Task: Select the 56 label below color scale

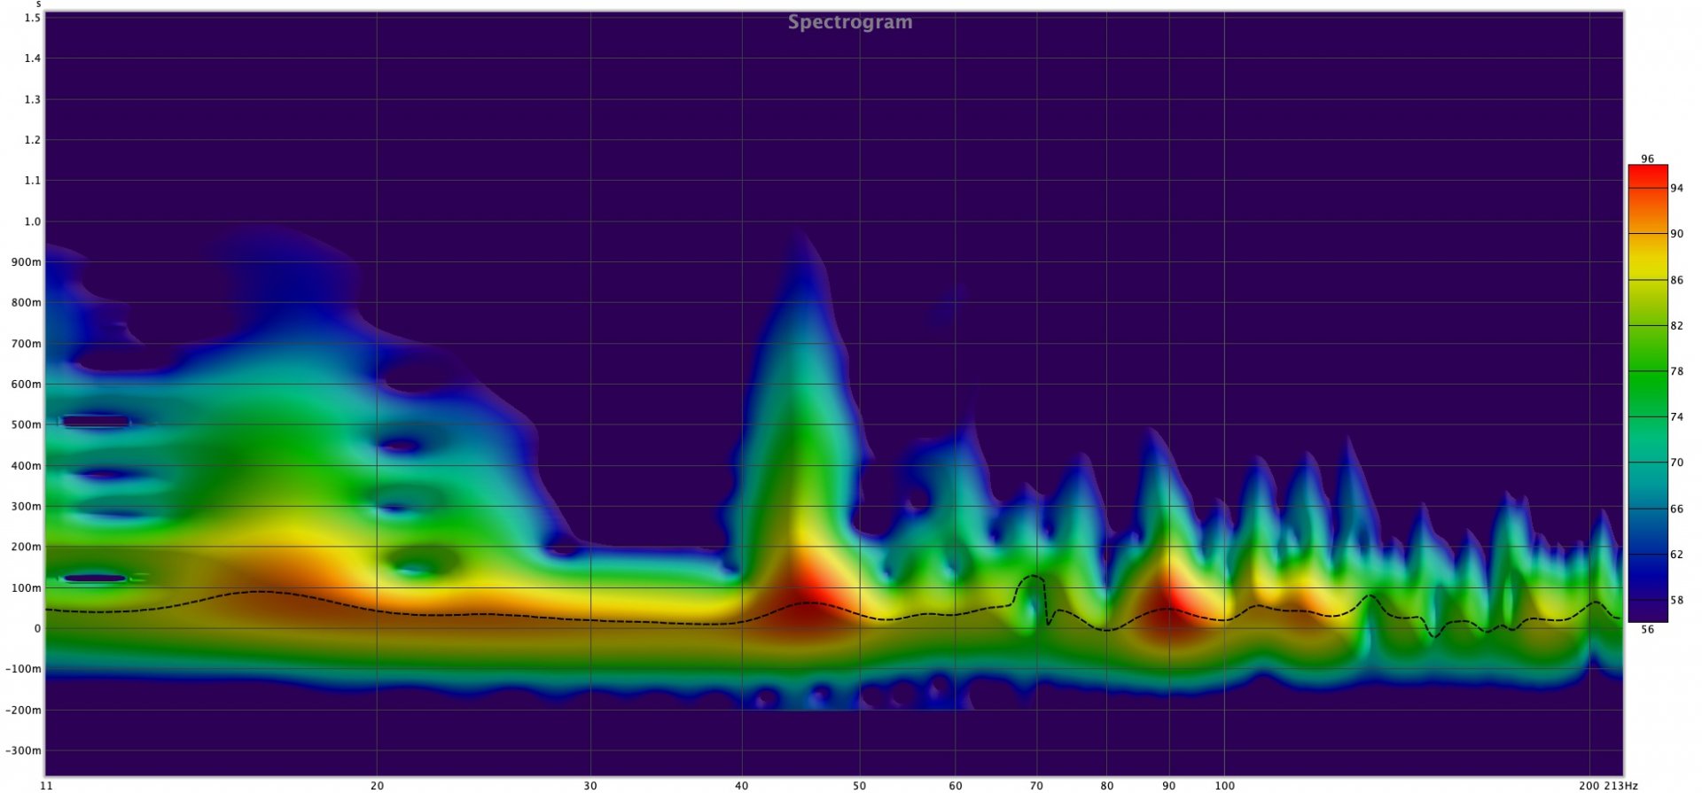Action: coord(1647,630)
